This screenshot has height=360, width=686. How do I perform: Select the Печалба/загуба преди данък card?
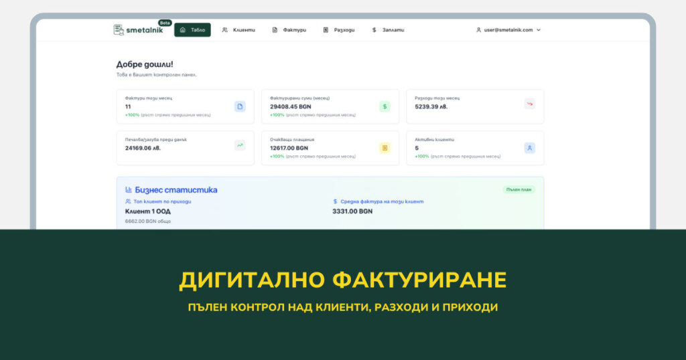click(x=185, y=148)
